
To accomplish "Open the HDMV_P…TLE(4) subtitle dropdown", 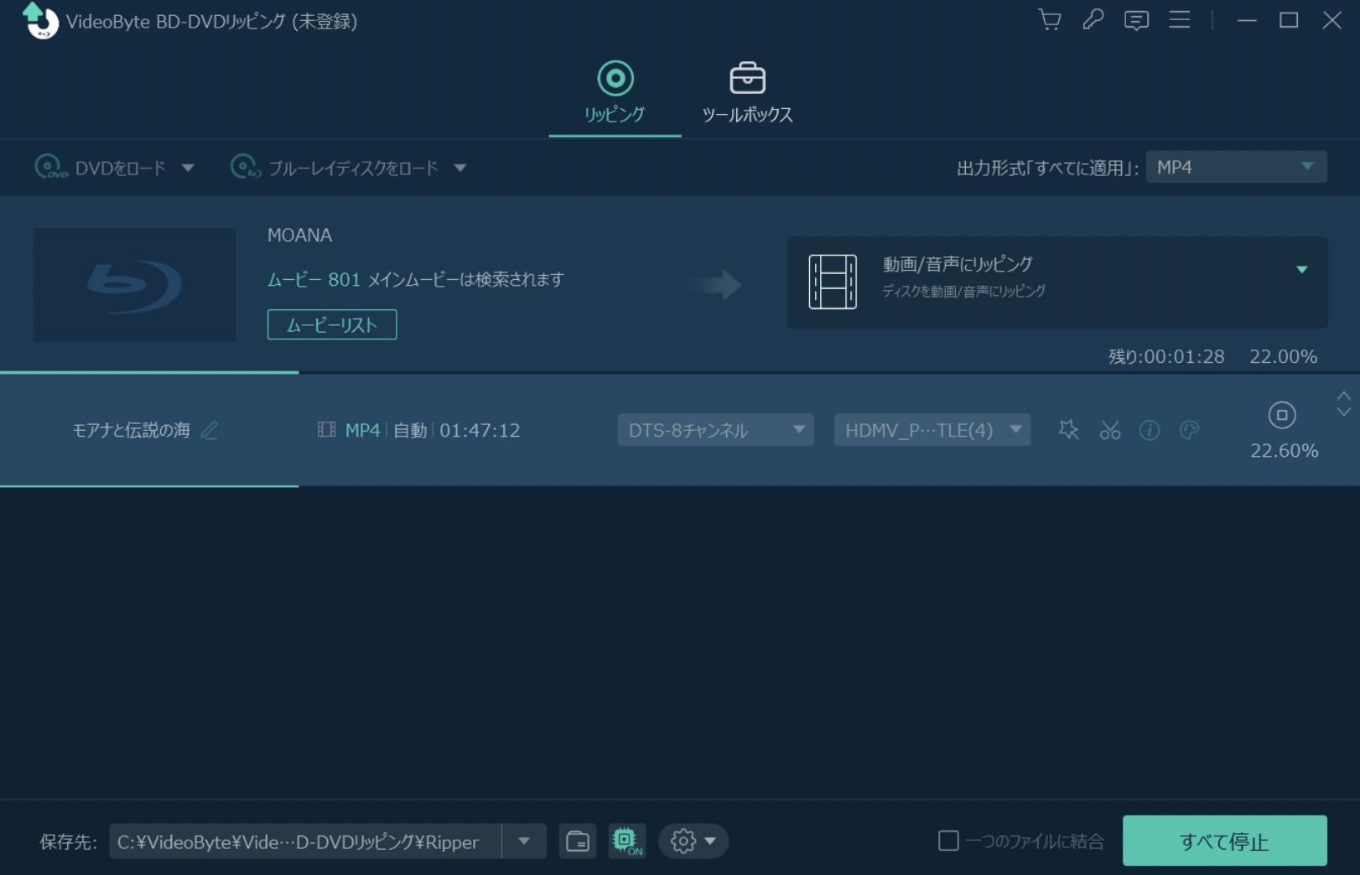I will 932,430.
